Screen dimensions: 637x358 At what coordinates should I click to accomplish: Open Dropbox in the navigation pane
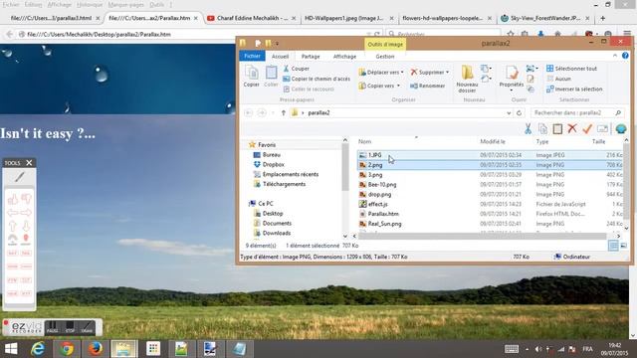pyautogui.click(x=269, y=164)
